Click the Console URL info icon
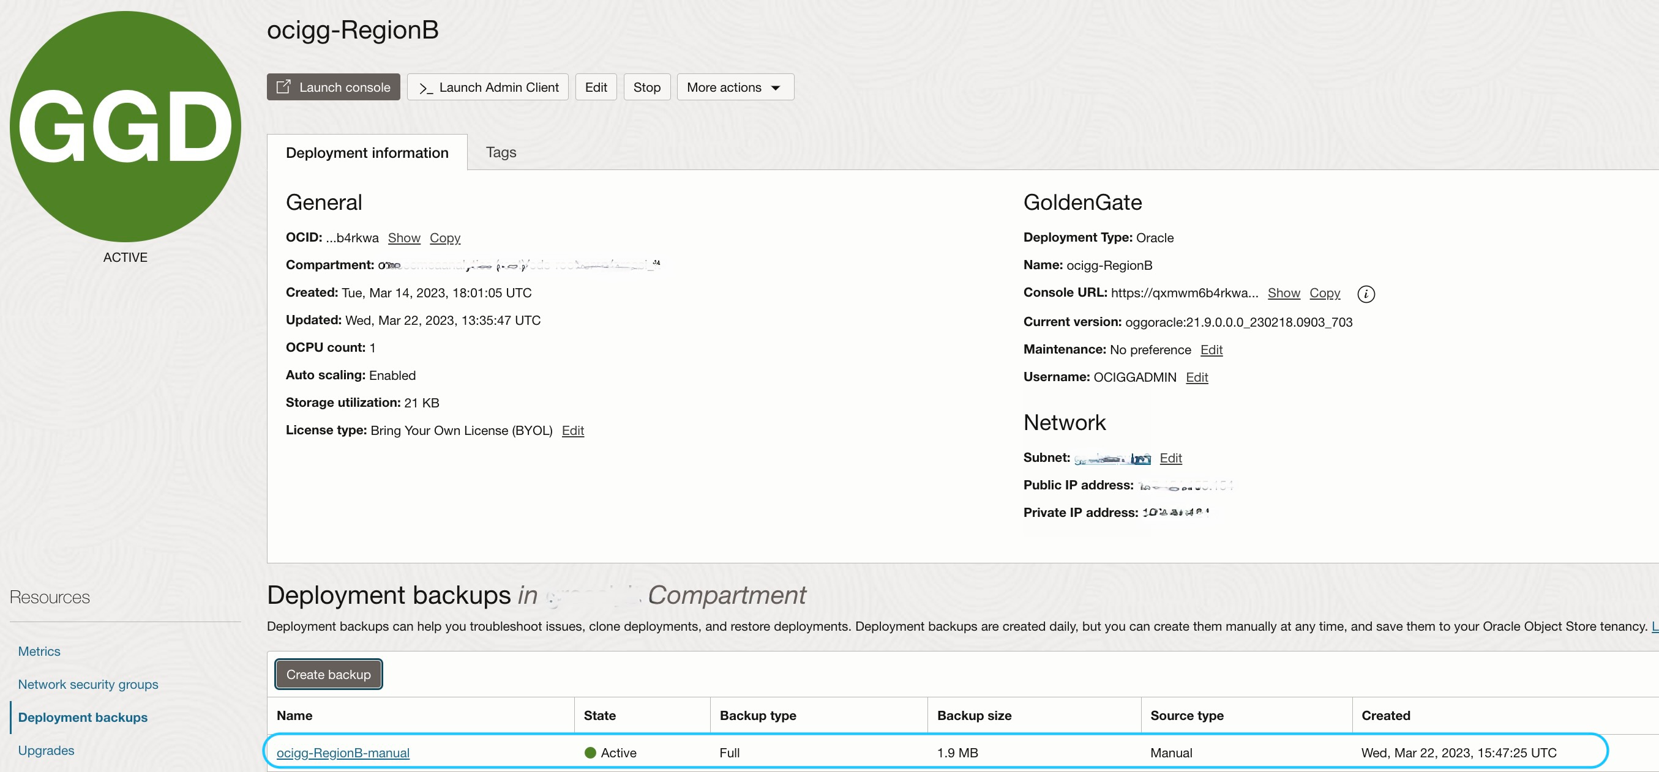 1366,294
